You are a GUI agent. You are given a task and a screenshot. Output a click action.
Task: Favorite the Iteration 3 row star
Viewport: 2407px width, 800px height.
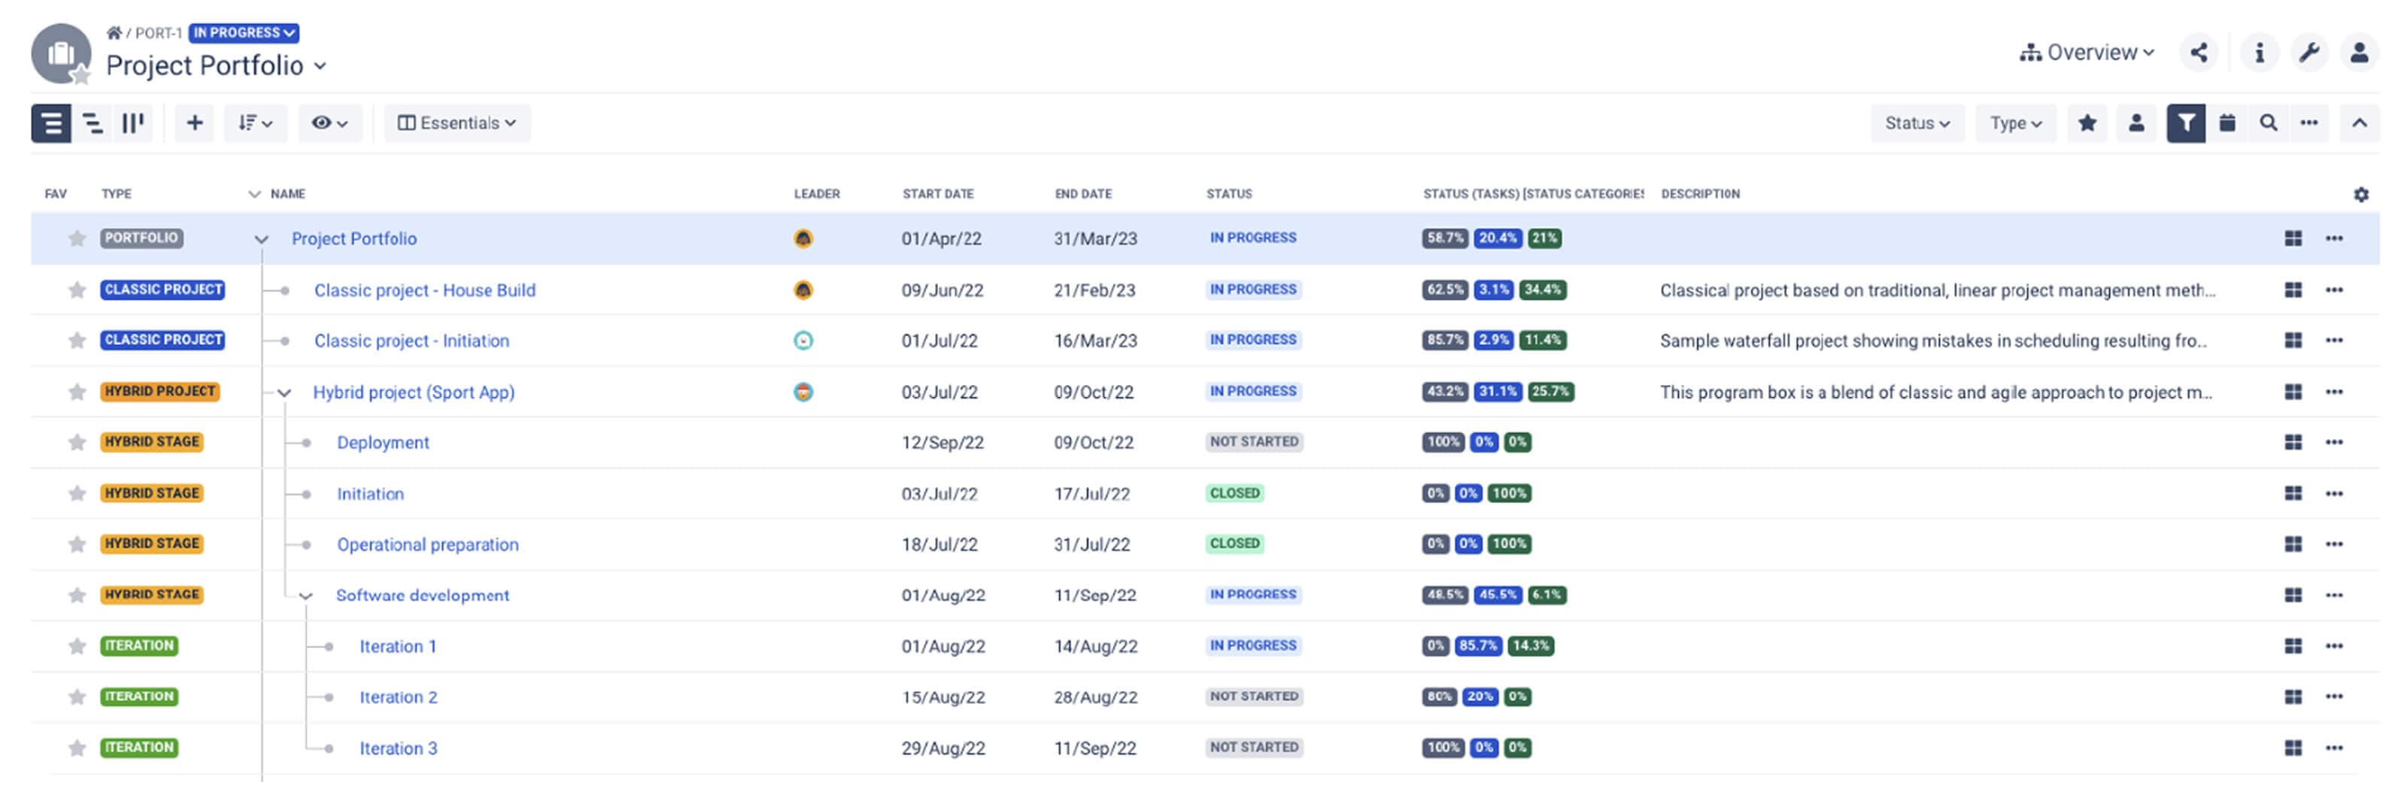pyautogui.click(x=77, y=749)
